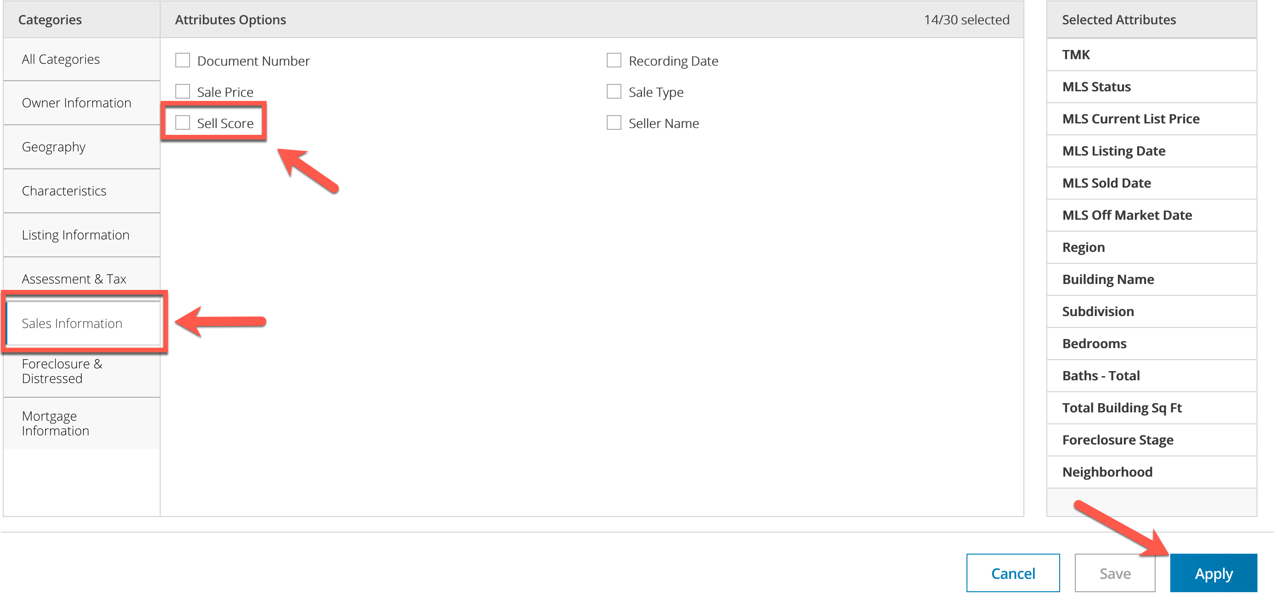
Task: Enable the Sale Price attribute
Action: click(x=183, y=91)
